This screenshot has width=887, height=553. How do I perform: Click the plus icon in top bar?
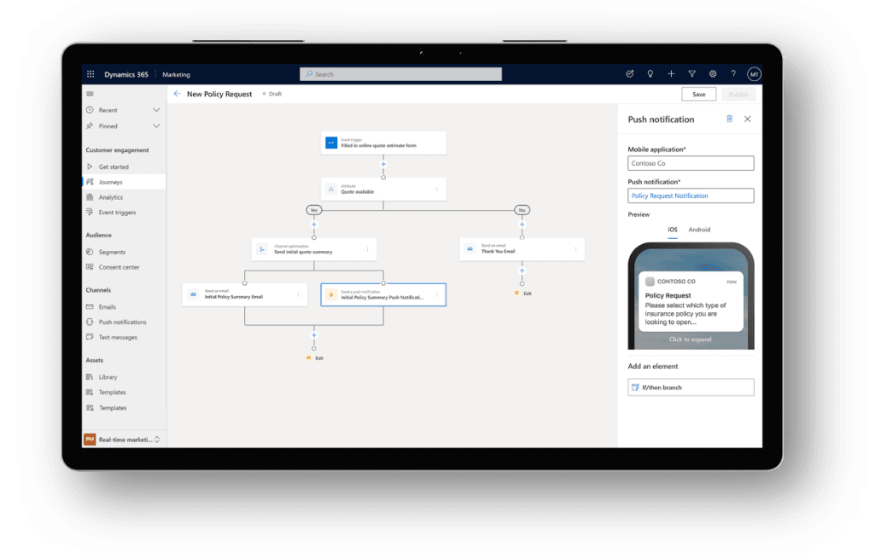coord(671,74)
